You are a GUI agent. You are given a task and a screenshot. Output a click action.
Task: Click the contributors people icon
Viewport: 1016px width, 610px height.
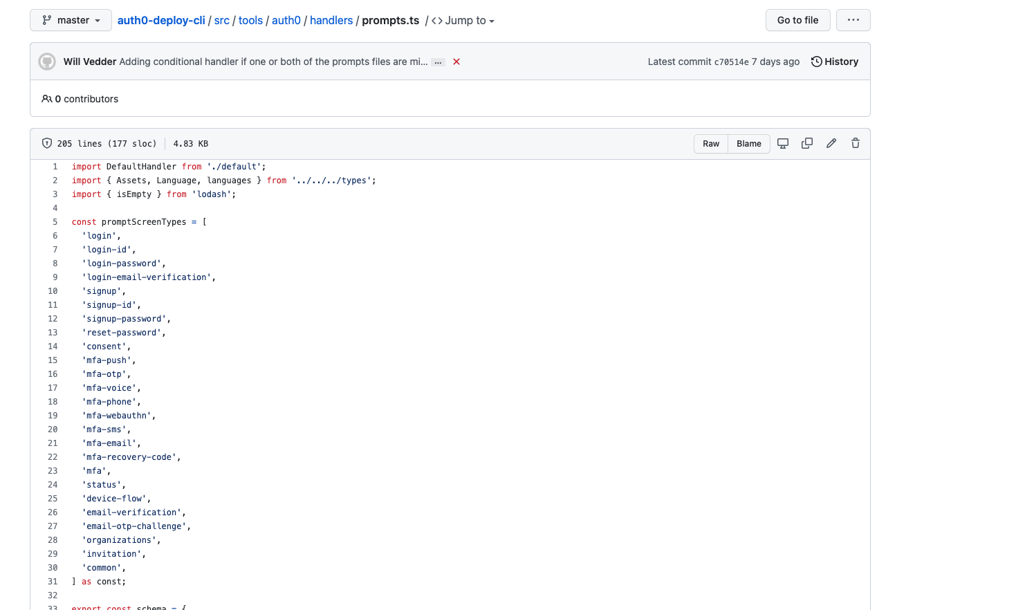click(x=46, y=99)
